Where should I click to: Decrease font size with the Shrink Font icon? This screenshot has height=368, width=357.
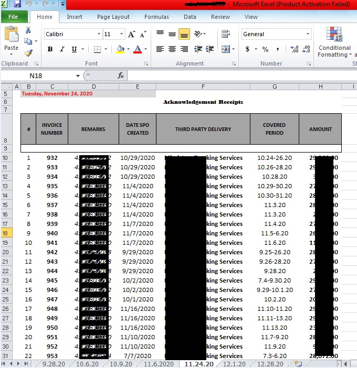point(143,34)
